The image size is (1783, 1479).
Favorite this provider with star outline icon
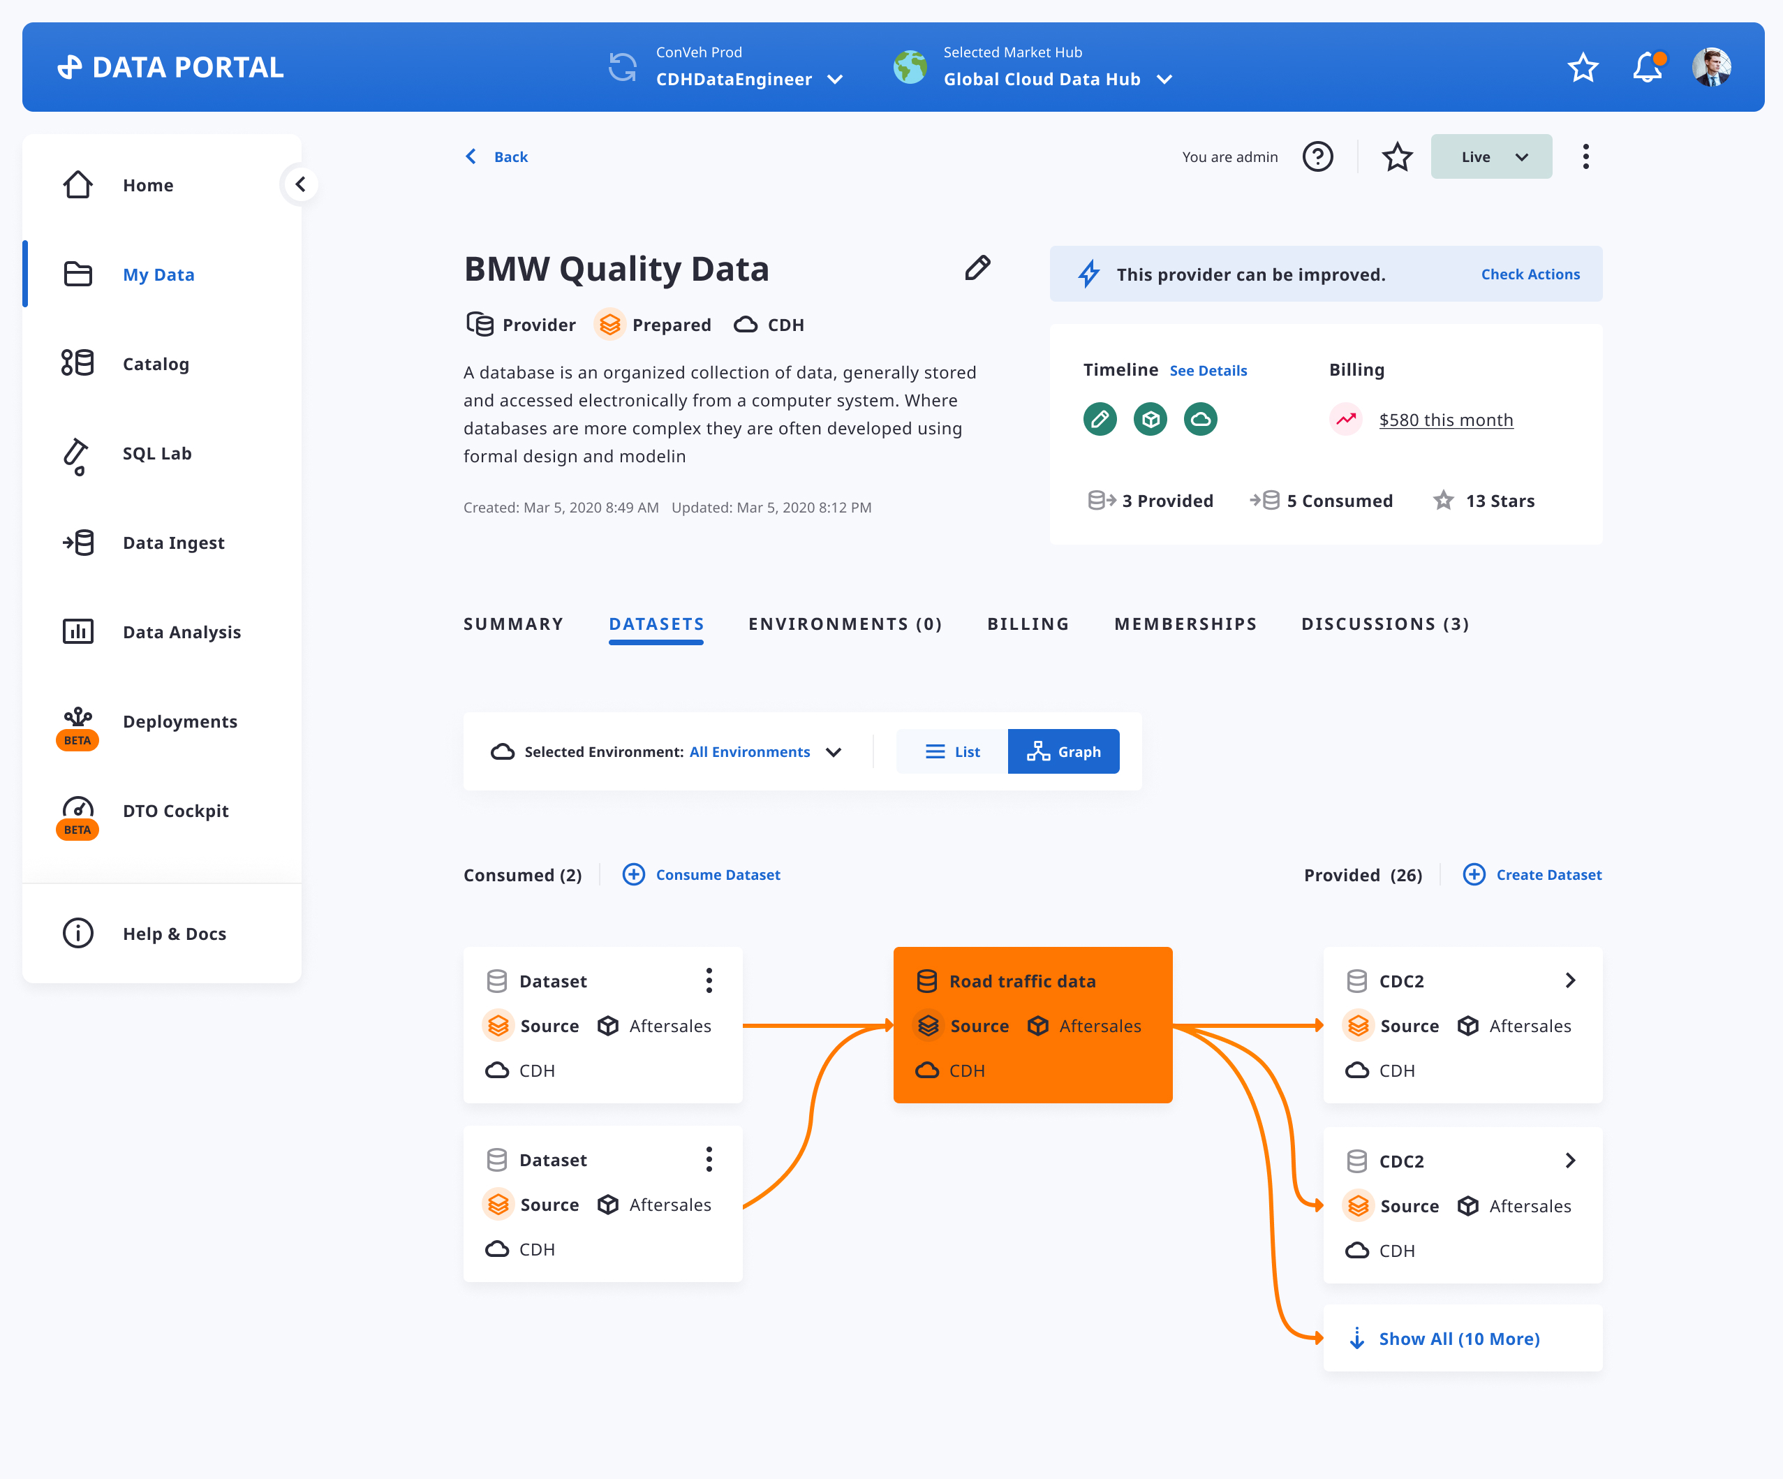(1397, 157)
